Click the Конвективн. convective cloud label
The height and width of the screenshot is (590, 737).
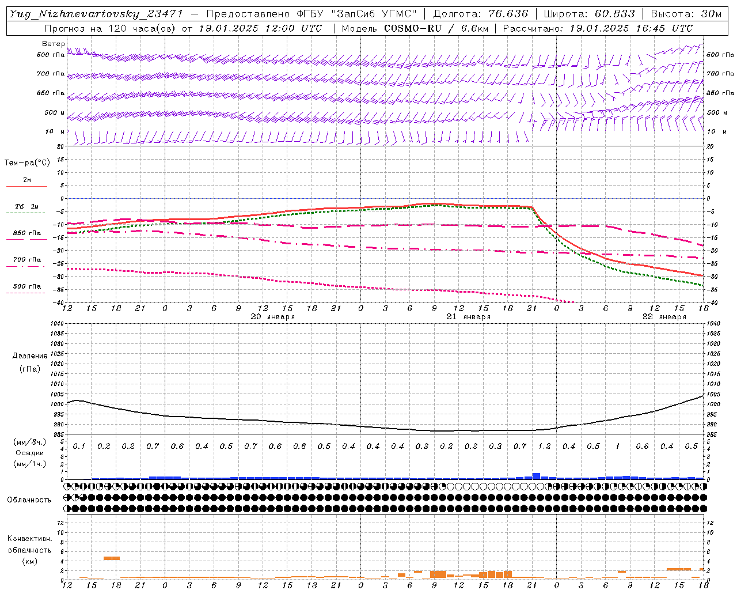pos(29,539)
